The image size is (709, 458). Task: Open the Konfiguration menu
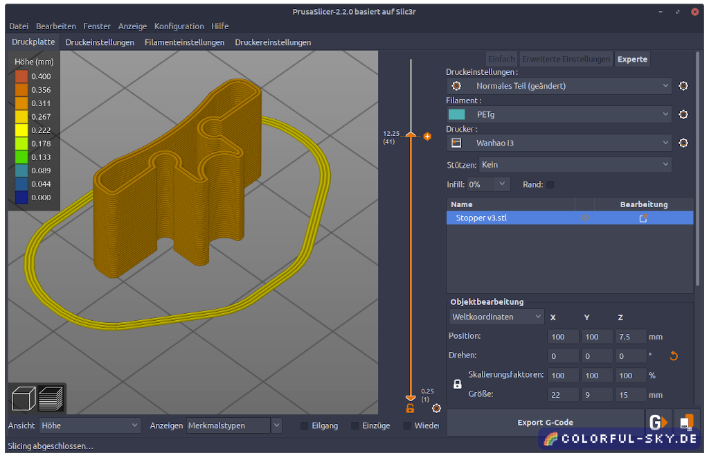tap(179, 26)
